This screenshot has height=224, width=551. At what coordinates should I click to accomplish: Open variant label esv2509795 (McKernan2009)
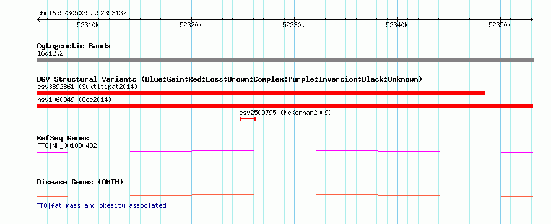(x=285, y=113)
